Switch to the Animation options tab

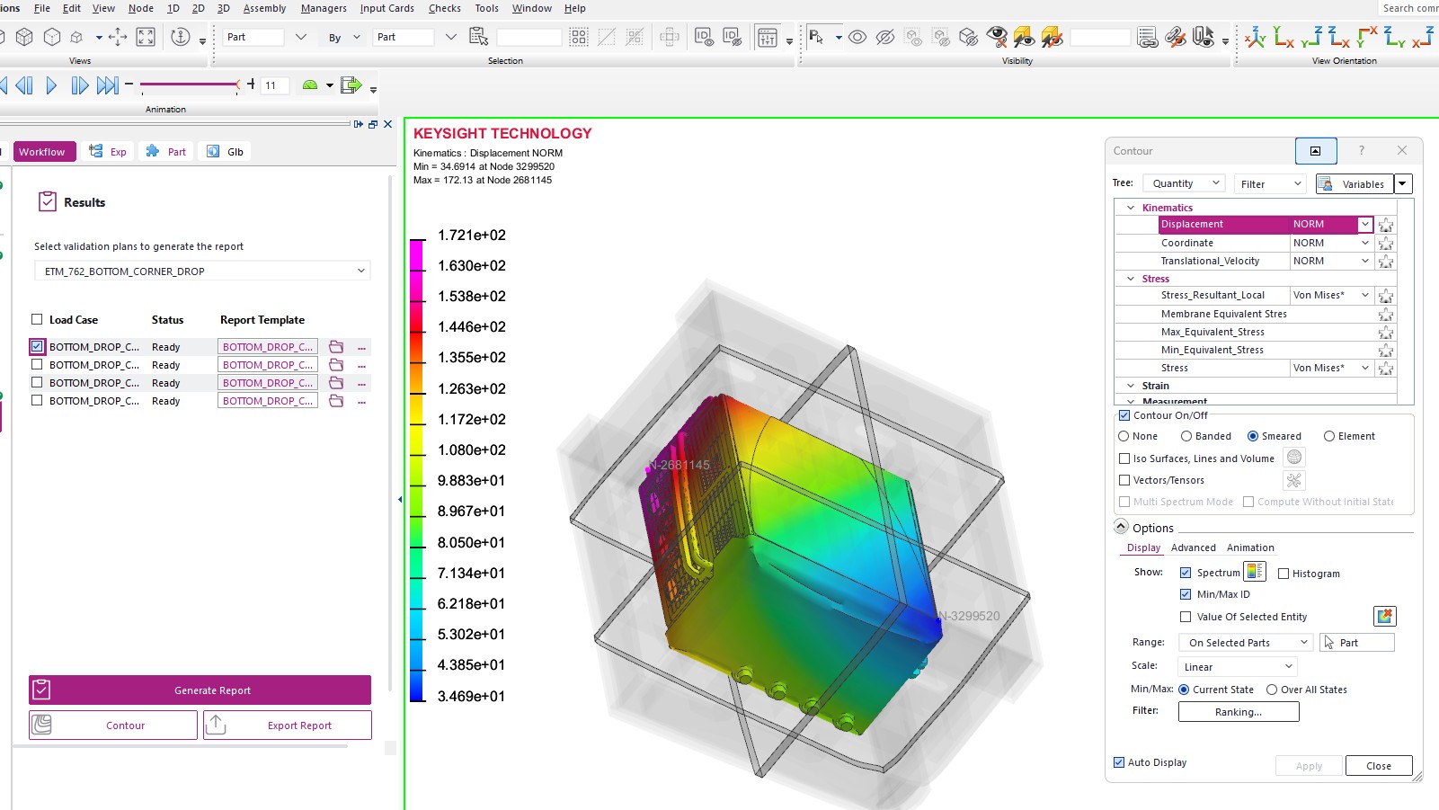1250,547
